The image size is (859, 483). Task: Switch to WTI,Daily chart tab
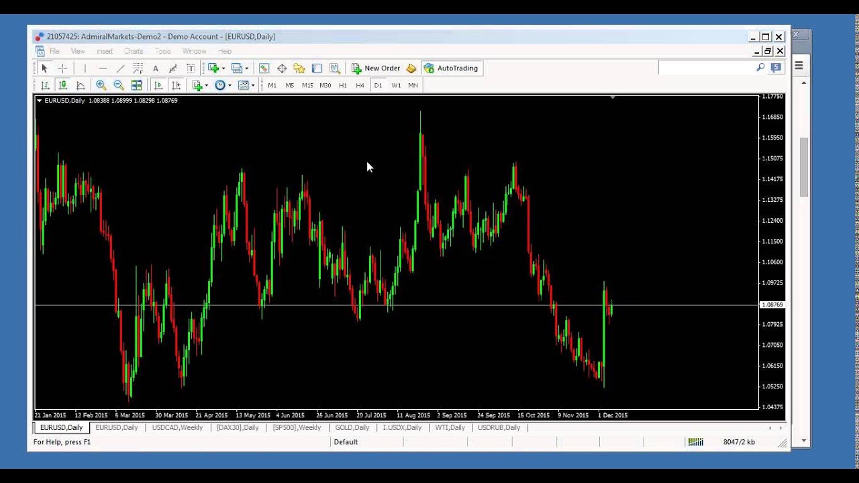(x=450, y=427)
